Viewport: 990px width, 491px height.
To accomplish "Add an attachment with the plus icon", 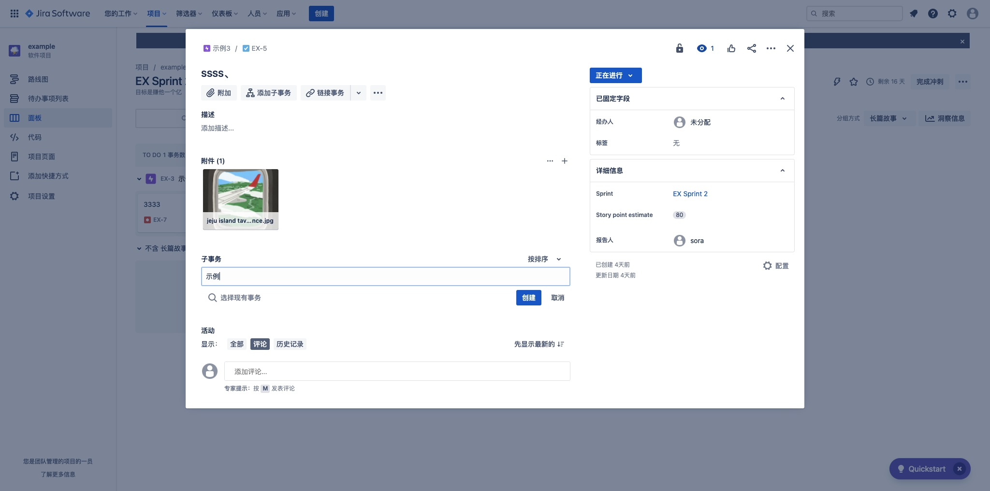I will pos(565,161).
